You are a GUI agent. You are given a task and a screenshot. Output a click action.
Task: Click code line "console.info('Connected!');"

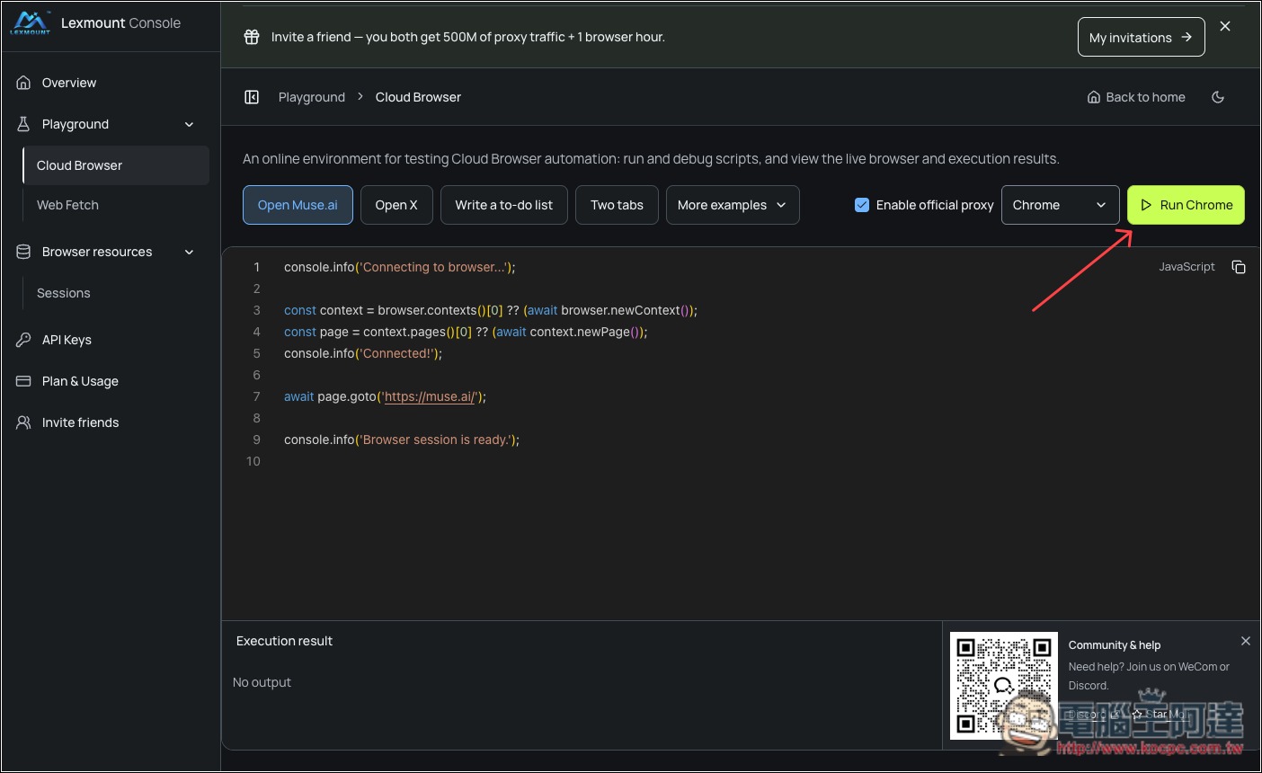(363, 353)
